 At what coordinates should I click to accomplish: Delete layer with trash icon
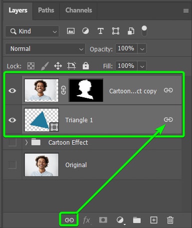click(170, 220)
